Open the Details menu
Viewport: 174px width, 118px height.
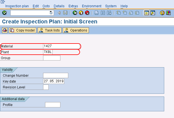59,6
